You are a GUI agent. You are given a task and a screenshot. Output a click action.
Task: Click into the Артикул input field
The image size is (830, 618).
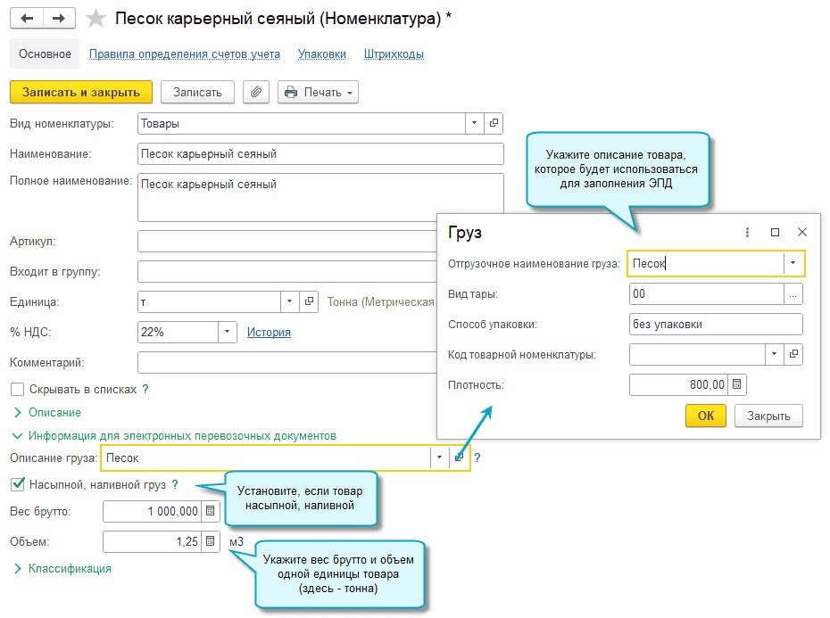click(x=287, y=242)
